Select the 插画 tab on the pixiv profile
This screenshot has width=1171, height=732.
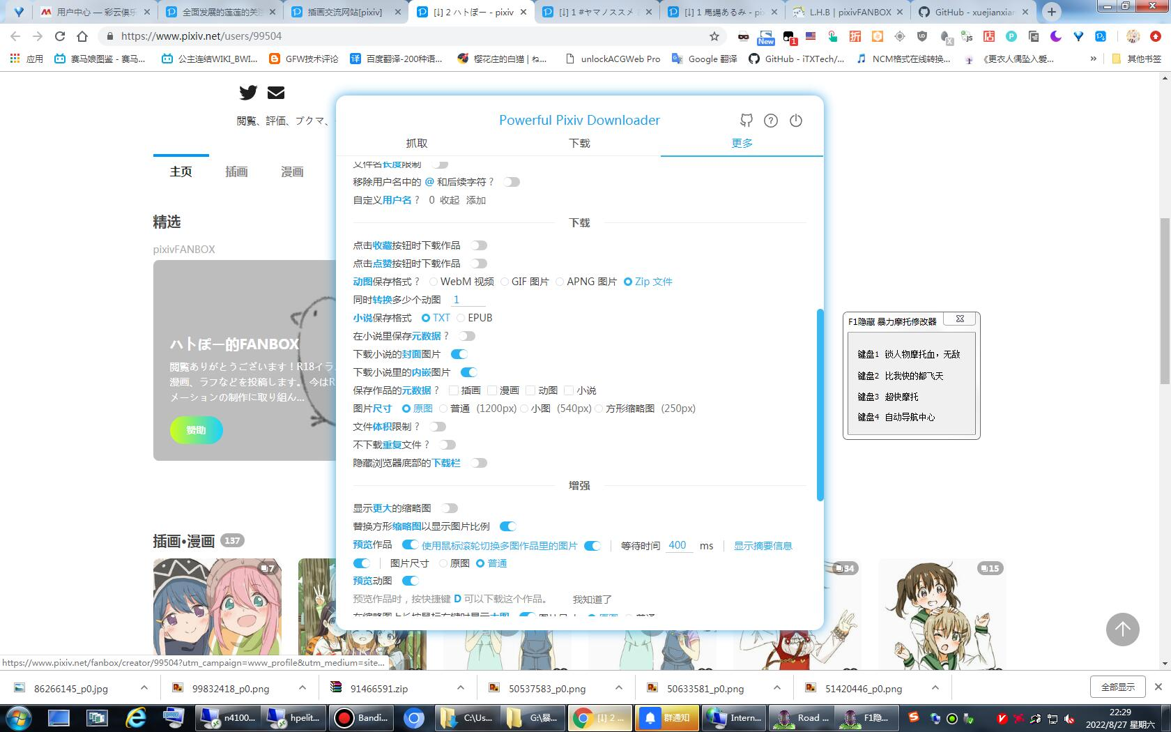[x=236, y=171]
